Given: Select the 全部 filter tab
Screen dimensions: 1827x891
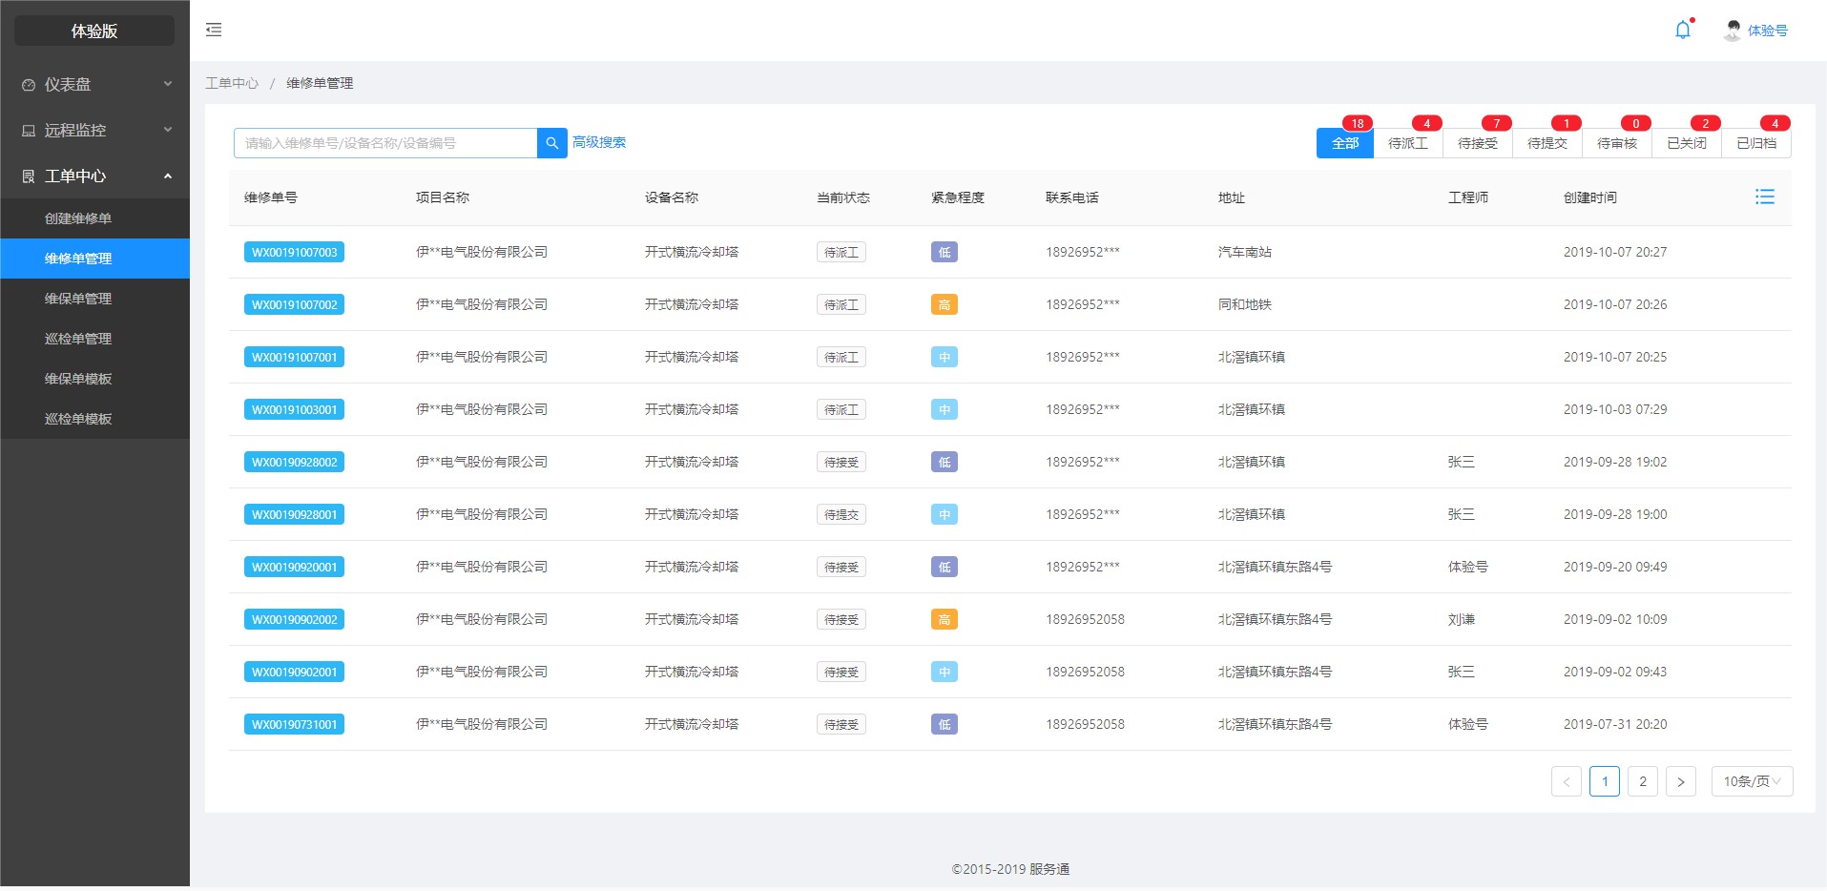Looking at the screenshot, I should point(1345,143).
